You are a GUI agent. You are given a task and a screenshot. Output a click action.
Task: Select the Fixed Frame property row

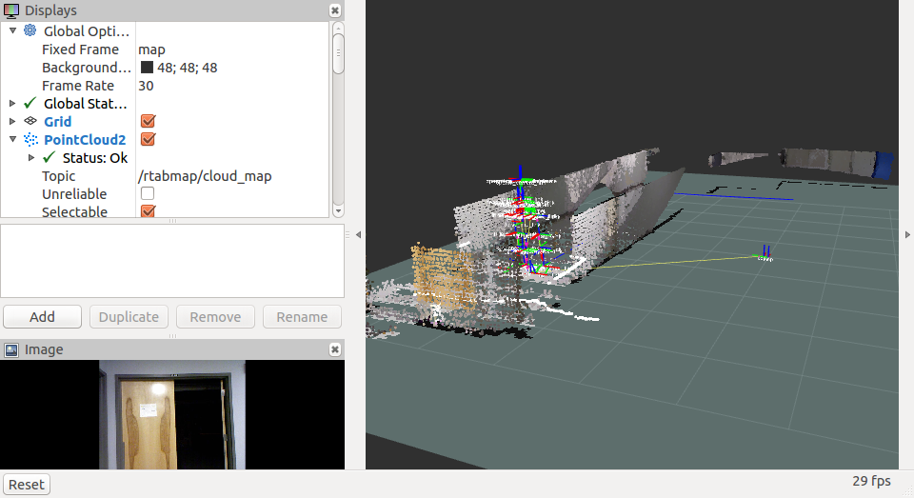[x=80, y=50]
